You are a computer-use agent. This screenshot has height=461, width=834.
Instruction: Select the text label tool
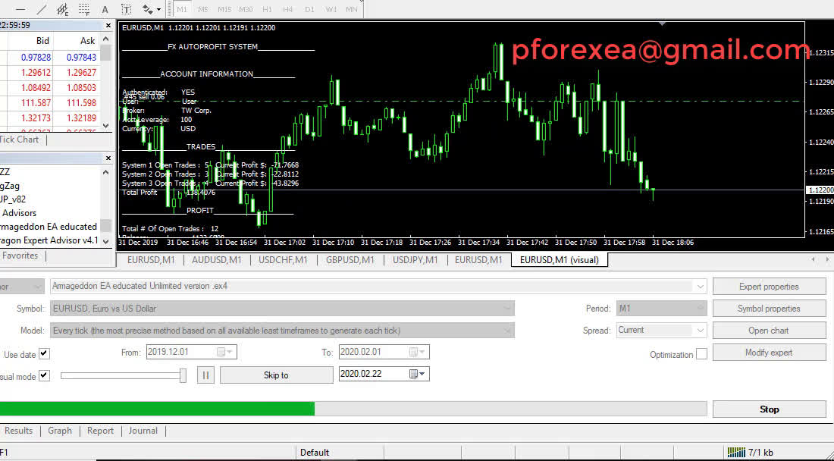(125, 10)
